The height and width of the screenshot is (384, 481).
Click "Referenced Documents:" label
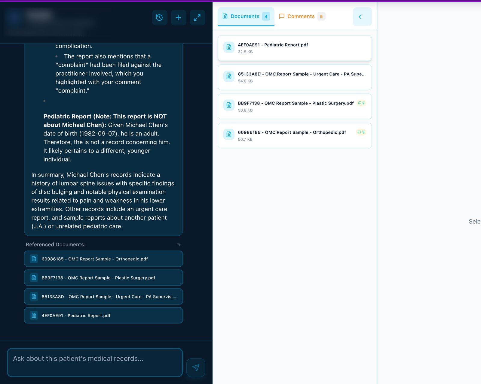click(x=56, y=244)
